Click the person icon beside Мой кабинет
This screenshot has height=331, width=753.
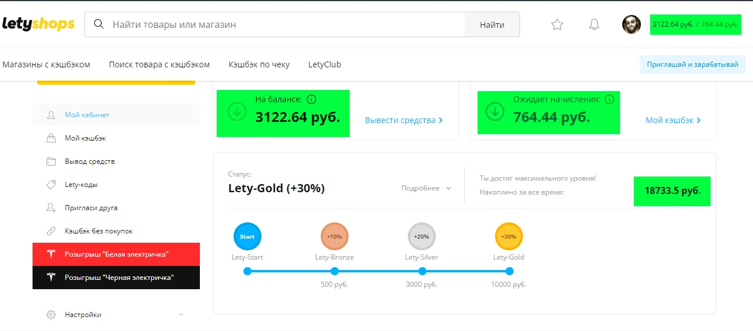coord(51,115)
